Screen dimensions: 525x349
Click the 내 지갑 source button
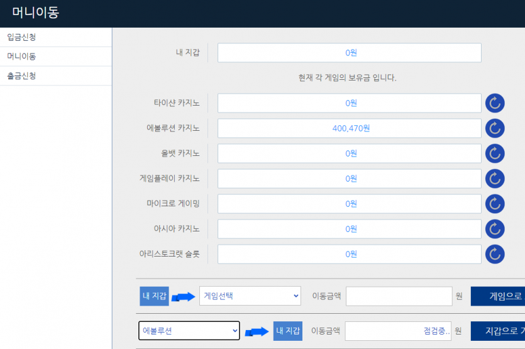pos(154,296)
